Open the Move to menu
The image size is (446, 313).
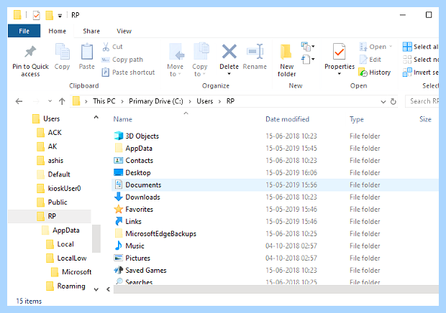[175, 60]
